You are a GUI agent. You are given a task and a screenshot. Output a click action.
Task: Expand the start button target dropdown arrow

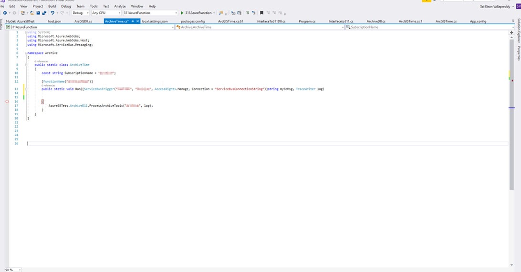point(214,13)
